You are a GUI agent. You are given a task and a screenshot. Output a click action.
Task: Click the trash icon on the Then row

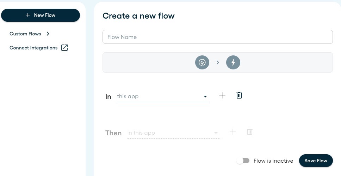tap(250, 132)
